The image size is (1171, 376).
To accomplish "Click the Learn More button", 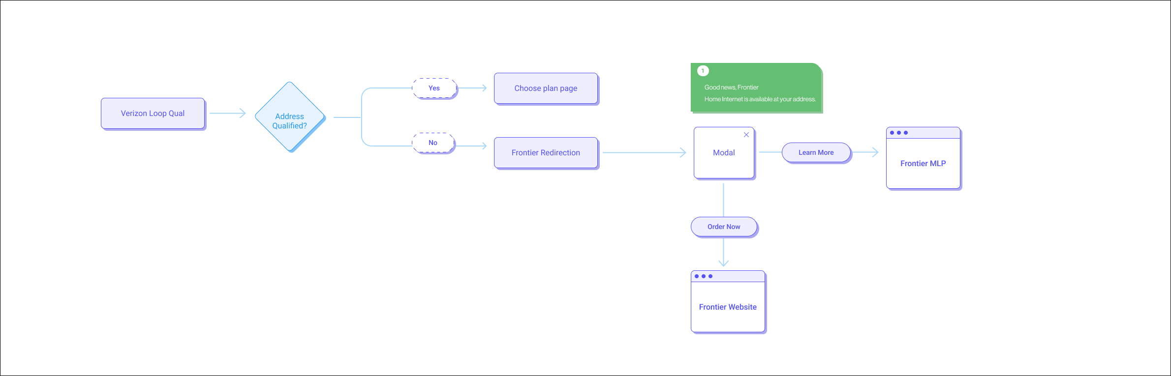I will pos(816,153).
